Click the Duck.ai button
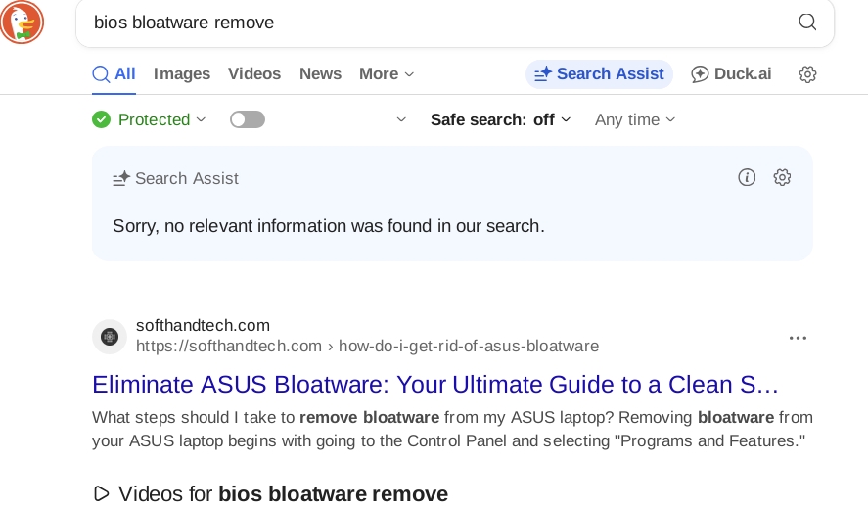 tap(731, 74)
